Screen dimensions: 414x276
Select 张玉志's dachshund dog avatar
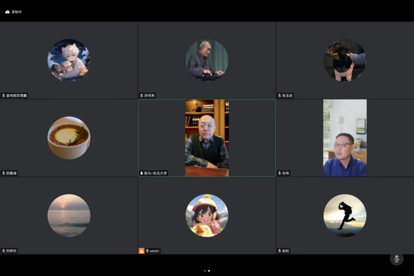point(345,60)
